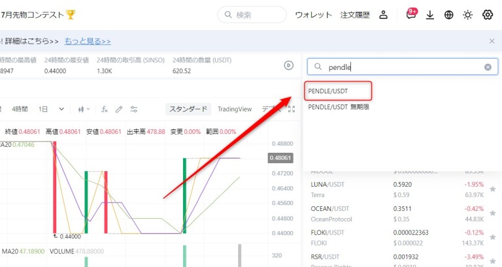502x267 pixels.
Task: Open the settings gear icon
Action: (x=487, y=15)
